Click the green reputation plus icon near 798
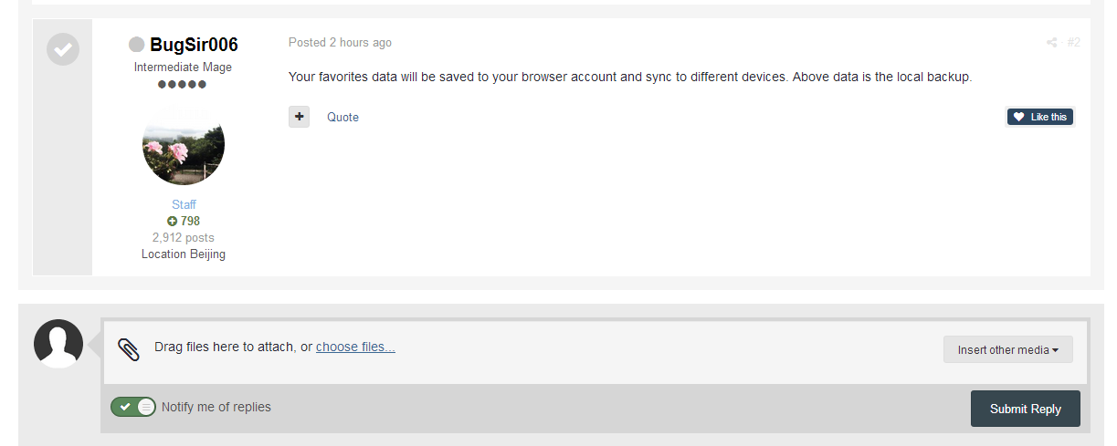The image size is (1117, 446). [x=172, y=221]
